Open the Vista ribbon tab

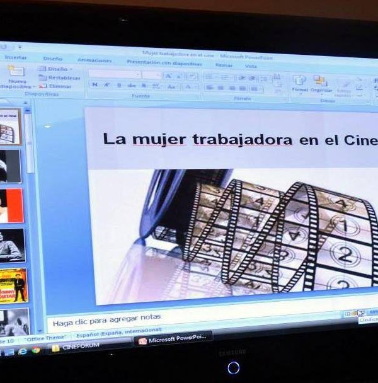(251, 66)
